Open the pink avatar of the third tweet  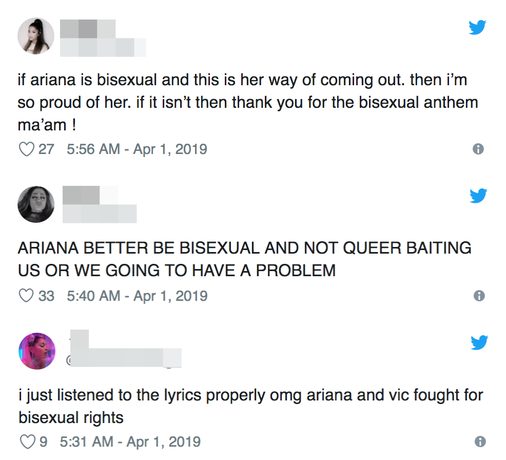[x=37, y=351]
